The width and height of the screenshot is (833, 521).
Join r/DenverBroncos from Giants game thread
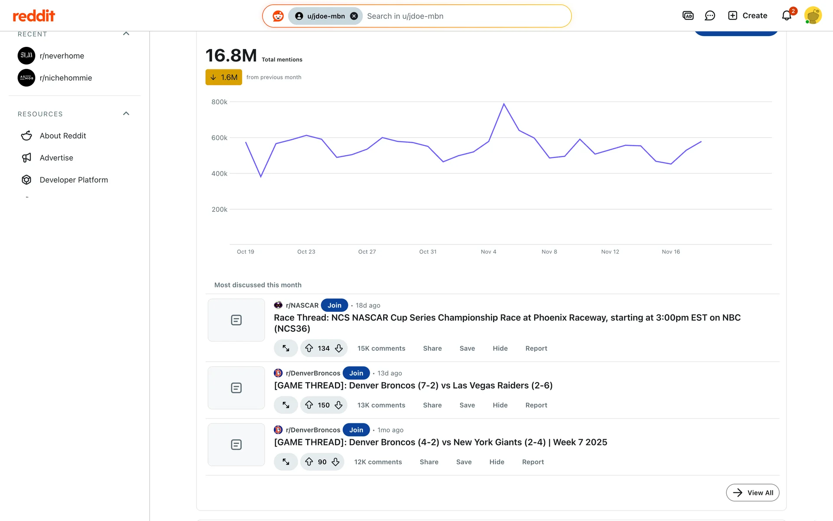point(356,430)
